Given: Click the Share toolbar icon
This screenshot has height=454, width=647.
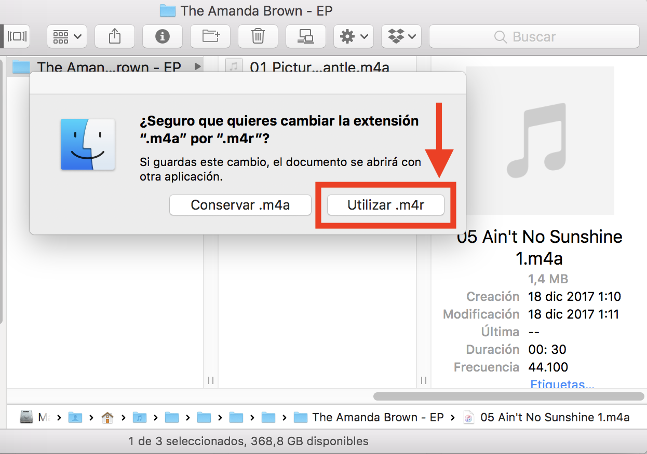Looking at the screenshot, I should (115, 36).
